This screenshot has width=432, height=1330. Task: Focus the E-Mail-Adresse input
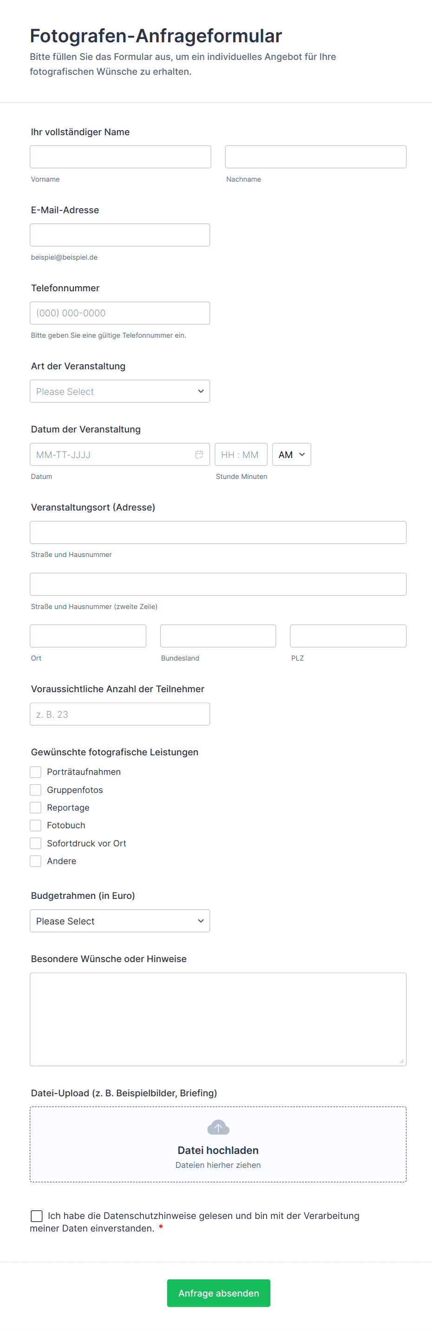pyautogui.click(x=120, y=235)
